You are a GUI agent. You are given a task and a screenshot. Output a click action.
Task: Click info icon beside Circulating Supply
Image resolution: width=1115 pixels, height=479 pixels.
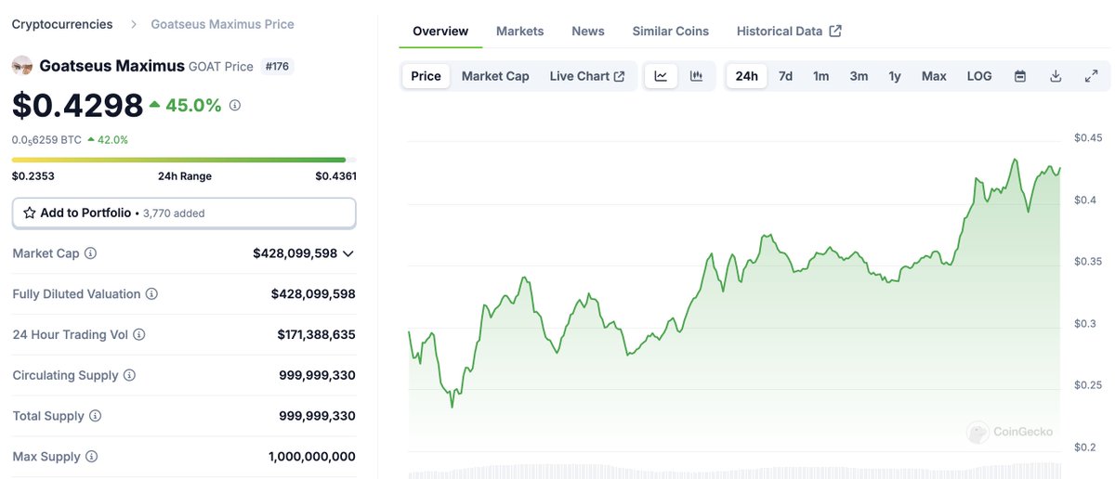pos(129,376)
